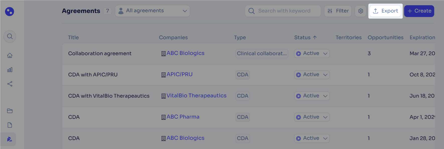Select the agreements signature sidebar icon

10,139
